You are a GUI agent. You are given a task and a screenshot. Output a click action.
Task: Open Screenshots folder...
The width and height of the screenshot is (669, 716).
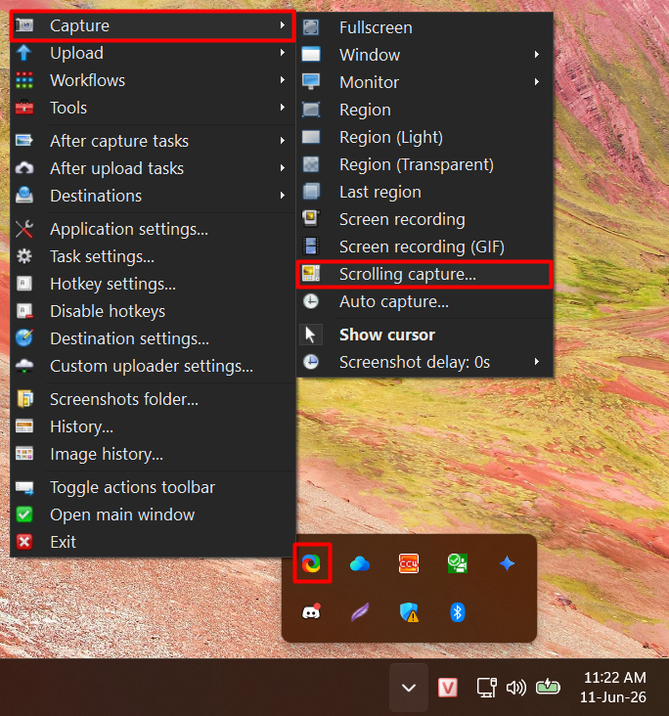click(153, 399)
